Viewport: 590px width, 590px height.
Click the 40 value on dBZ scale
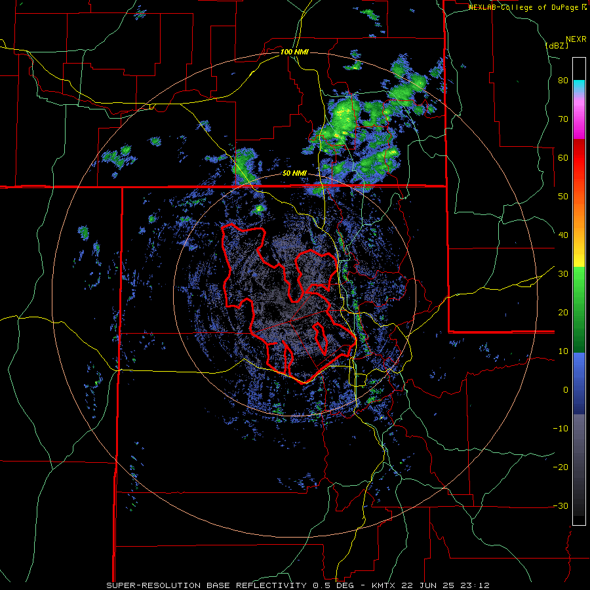click(x=563, y=235)
